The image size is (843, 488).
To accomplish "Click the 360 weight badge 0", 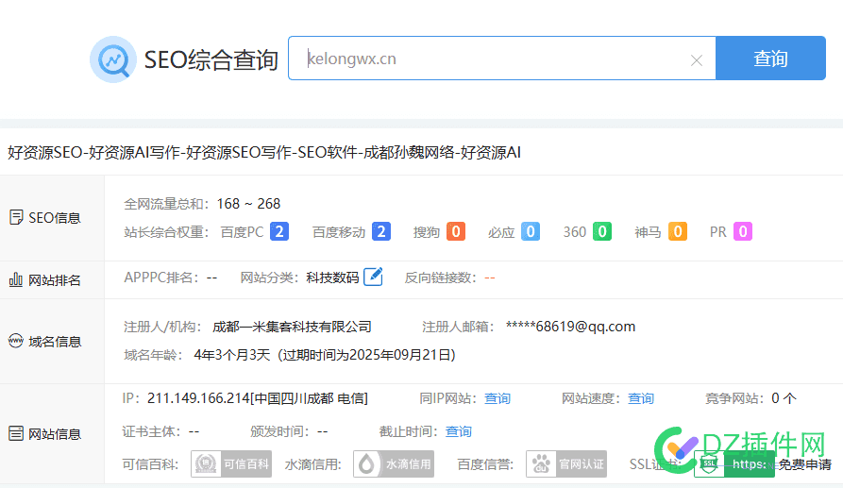I will [602, 231].
